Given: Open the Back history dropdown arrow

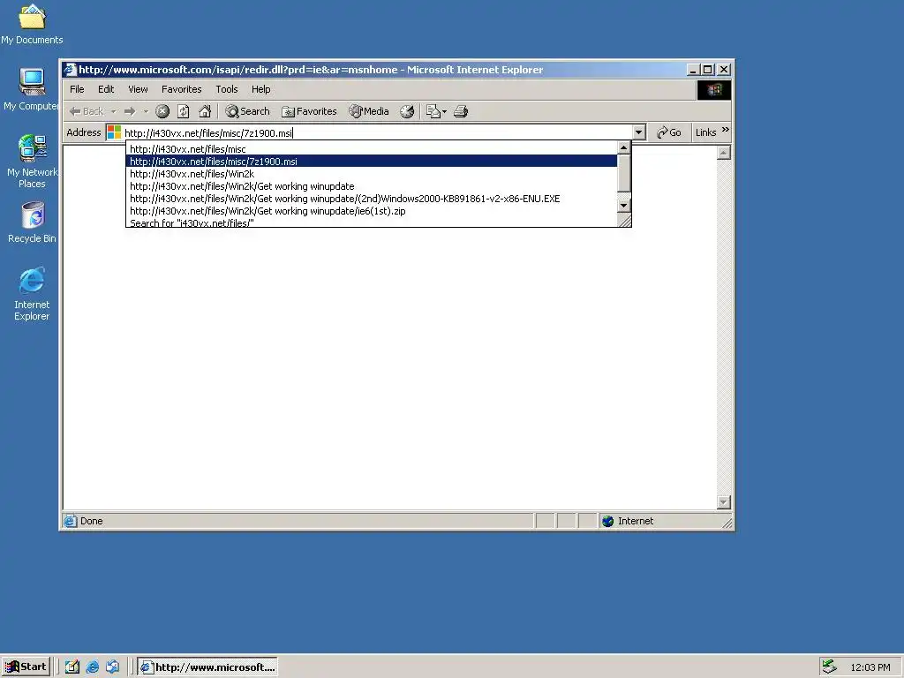Looking at the screenshot, I should click(113, 111).
